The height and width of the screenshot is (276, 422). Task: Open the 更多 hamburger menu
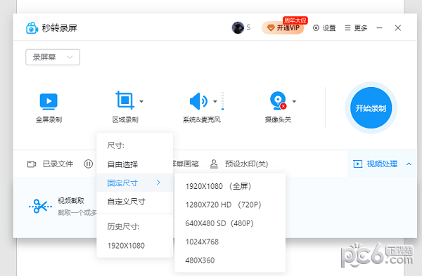point(356,28)
